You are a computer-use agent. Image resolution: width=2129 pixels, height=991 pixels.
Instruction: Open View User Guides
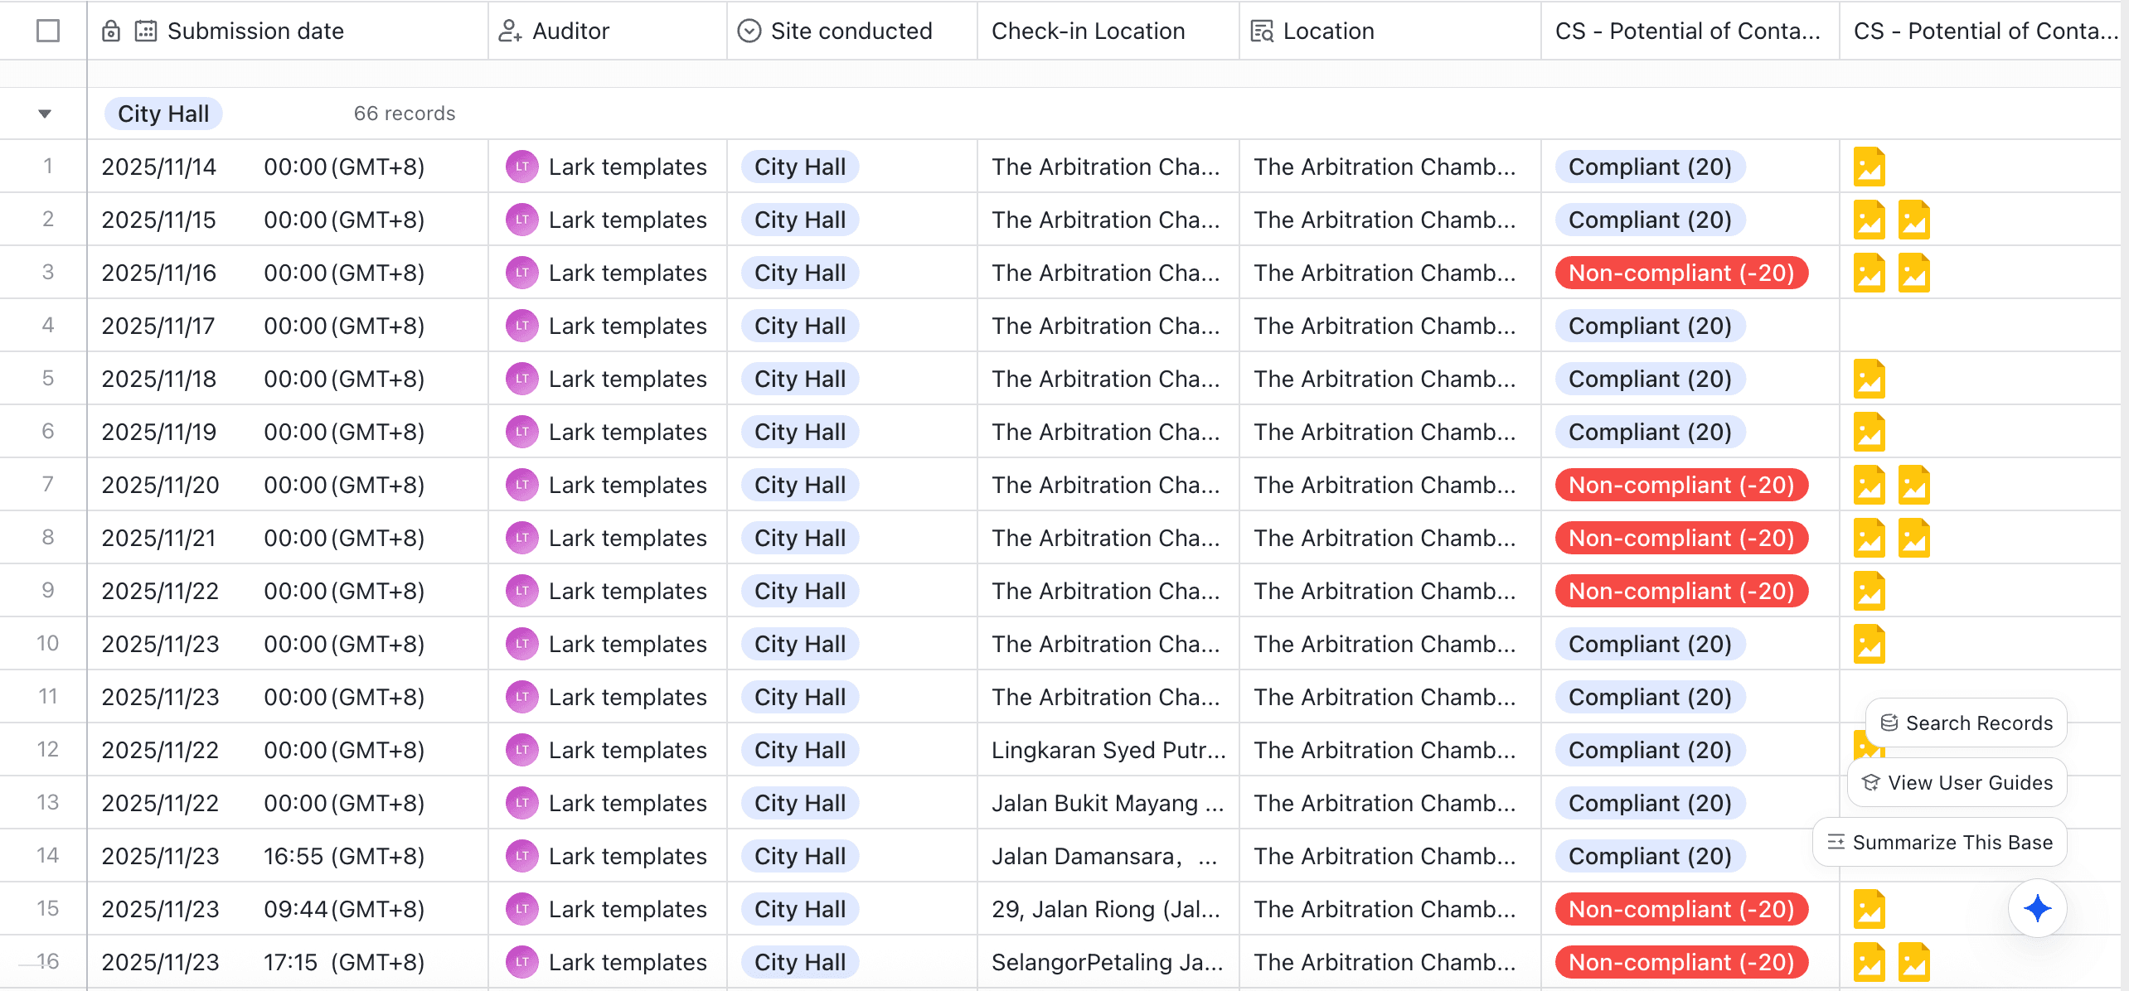click(1957, 783)
